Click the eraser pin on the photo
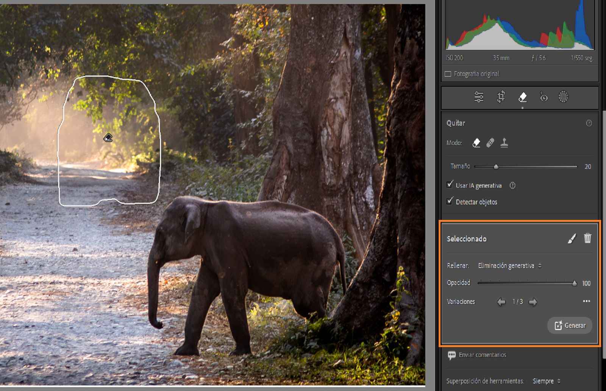This screenshot has height=391, width=606. (x=108, y=137)
